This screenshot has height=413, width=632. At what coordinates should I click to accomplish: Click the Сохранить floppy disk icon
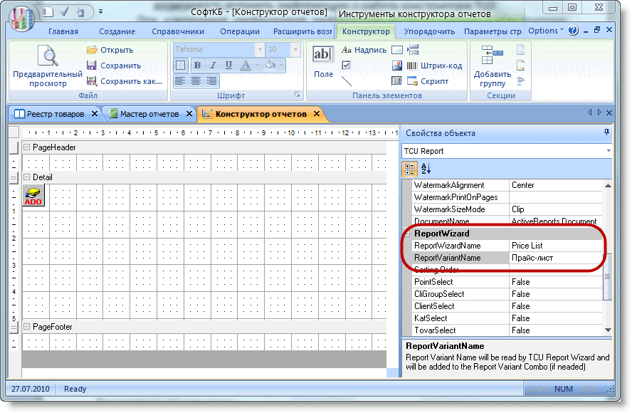92,66
